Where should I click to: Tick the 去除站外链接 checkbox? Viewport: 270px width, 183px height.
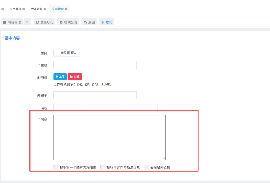pos(146,167)
